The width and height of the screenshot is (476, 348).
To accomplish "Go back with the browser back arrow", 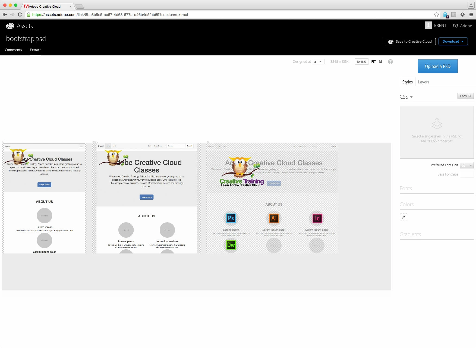I will (5, 15).
